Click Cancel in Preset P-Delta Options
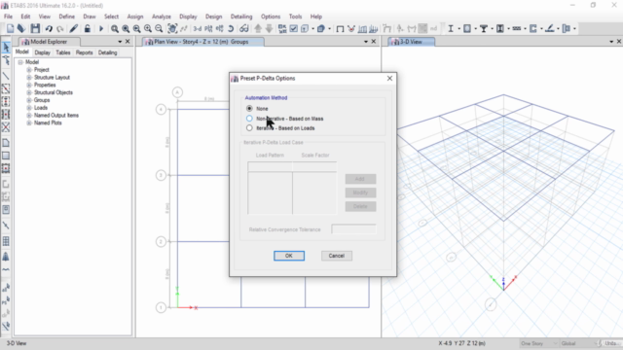This screenshot has height=350, width=623. pyautogui.click(x=336, y=256)
